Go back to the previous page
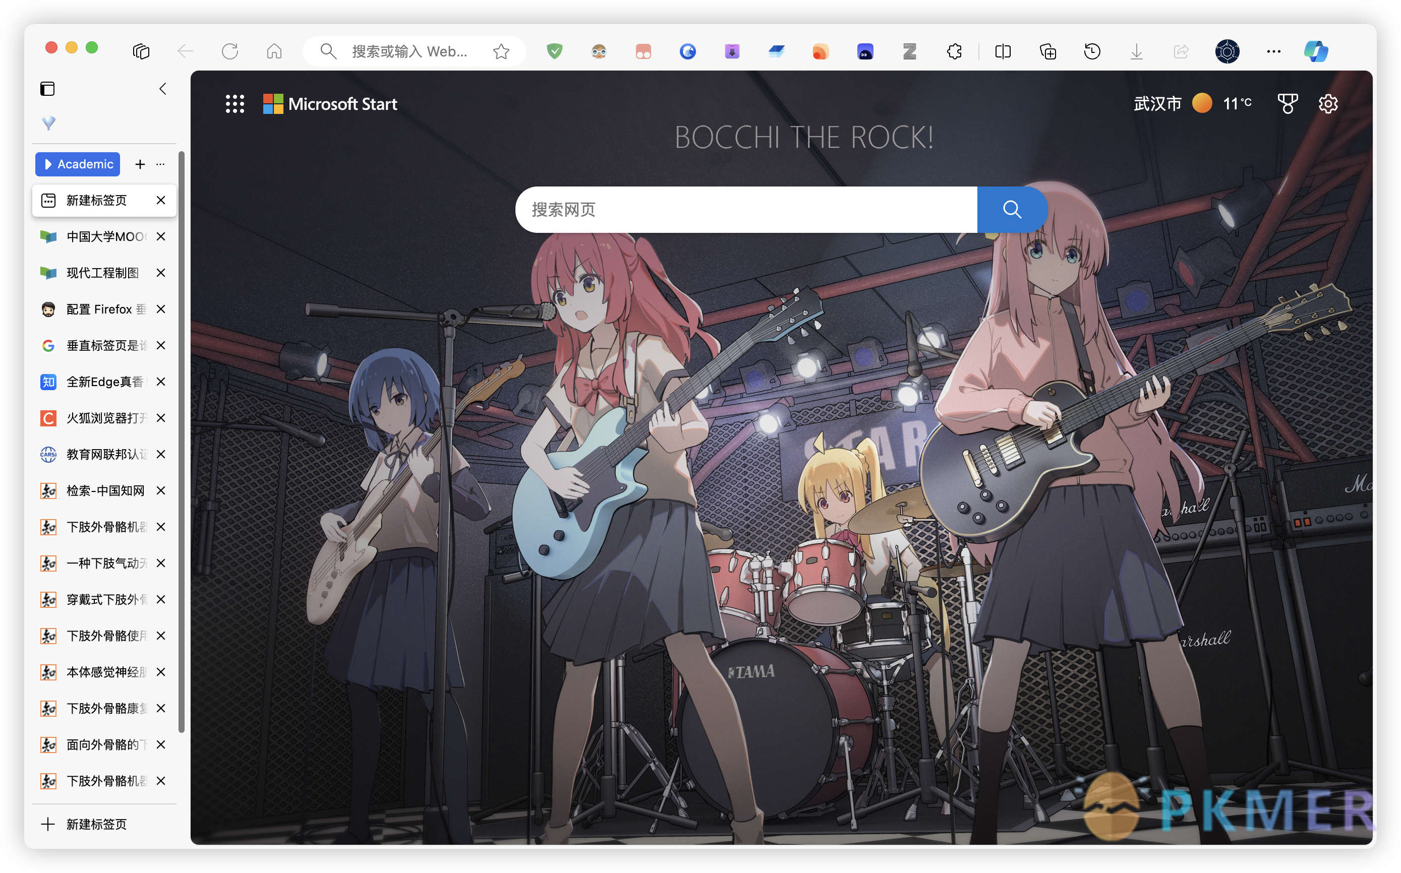This screenshot has height=873, width=1401. coord(186,51)
